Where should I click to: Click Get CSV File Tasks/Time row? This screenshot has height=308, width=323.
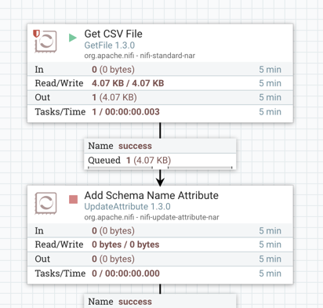(x=160, y=112)
